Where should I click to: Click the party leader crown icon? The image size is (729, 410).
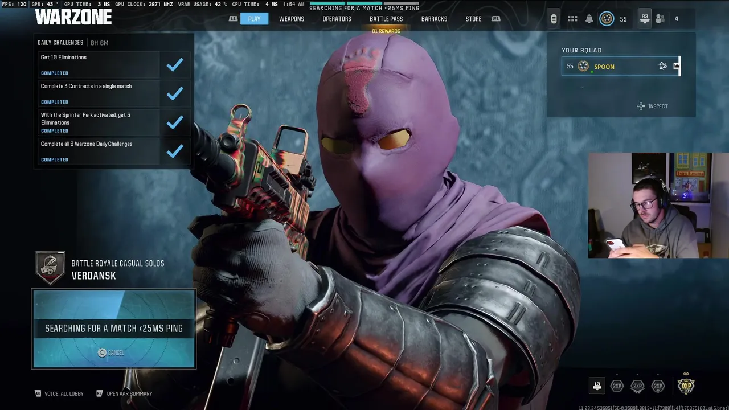point(677,66)
